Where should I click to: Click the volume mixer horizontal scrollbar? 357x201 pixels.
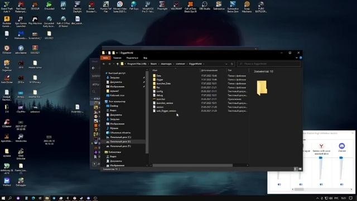point(322,189)
